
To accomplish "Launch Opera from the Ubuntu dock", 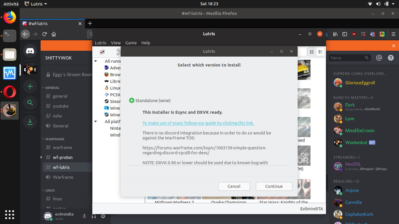I will point(10,92).
